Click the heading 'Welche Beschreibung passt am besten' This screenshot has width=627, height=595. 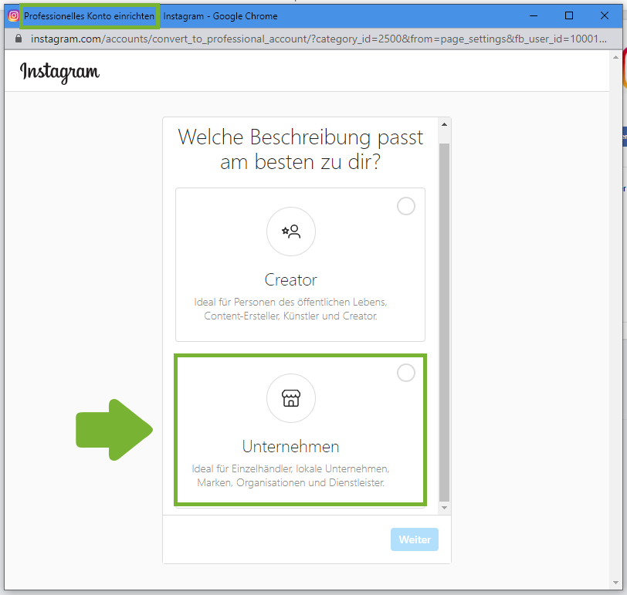coord(300,150)
